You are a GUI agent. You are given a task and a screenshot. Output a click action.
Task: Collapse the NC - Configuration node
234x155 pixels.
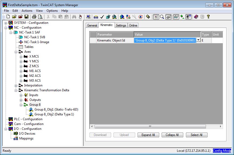click(x=6, y=28)
